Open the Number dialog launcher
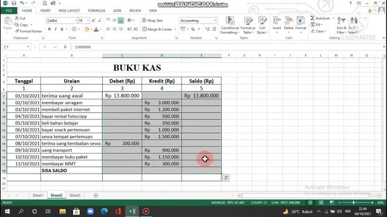The height and width of the screenshot is (217, 387). 216,38
